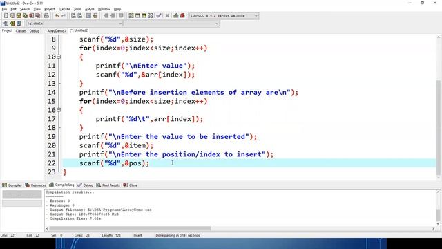Switch to the Classes sidebar tab
The image size is (442, 249).
pyautogui.click(x=21, y=30)
